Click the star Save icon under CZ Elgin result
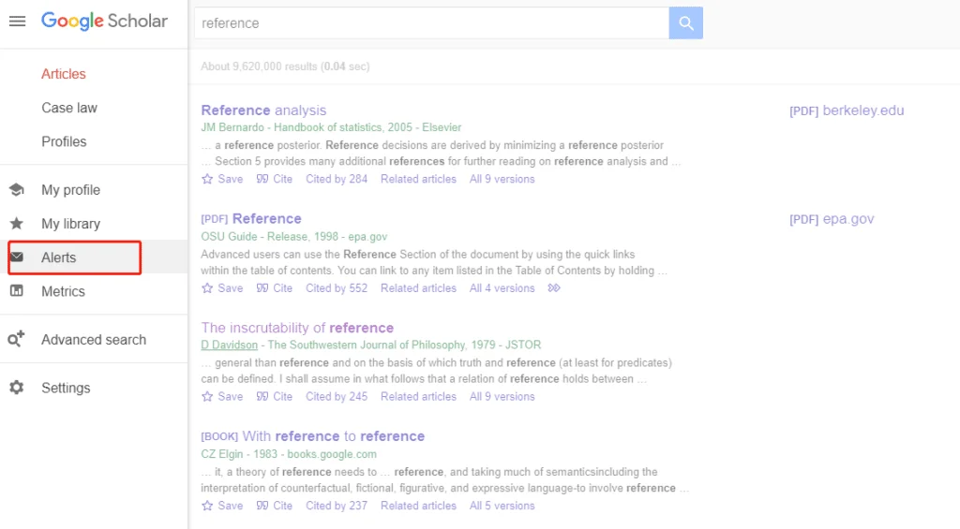960x529 pixels. [x=207, y=506]
